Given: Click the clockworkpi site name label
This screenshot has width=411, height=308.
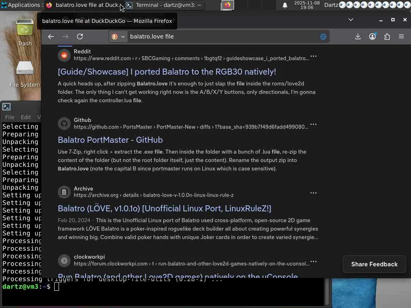Looking at the screenshot, I should 89,257.
